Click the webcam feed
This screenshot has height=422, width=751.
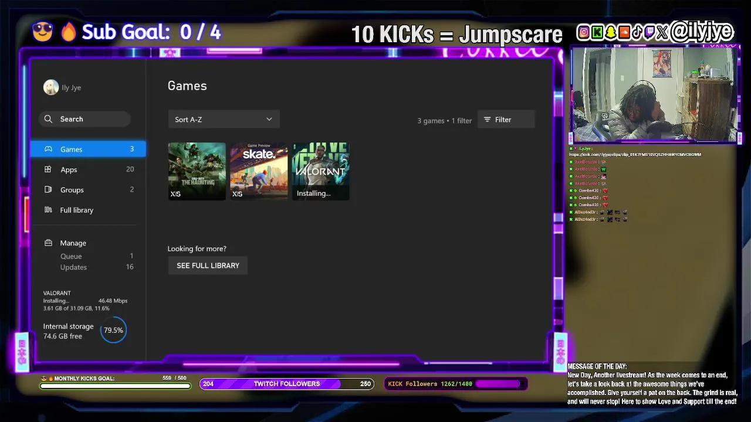pyautogui.click(x=654, y=95)
